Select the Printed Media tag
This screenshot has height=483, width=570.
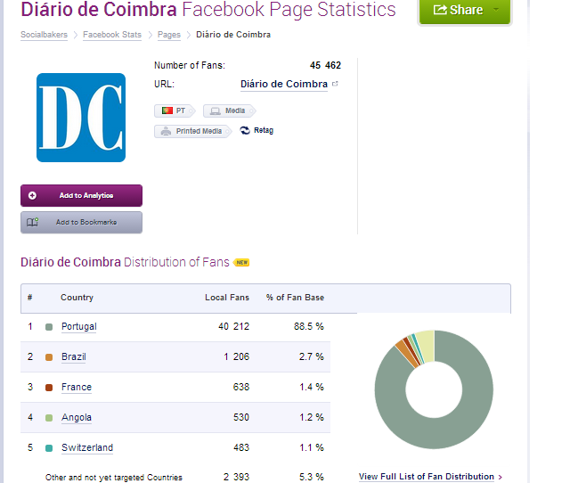pos(193,131)
